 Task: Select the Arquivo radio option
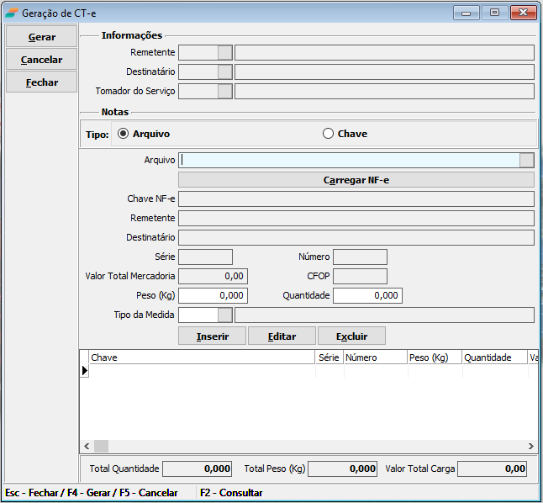[x=124, y=134]
